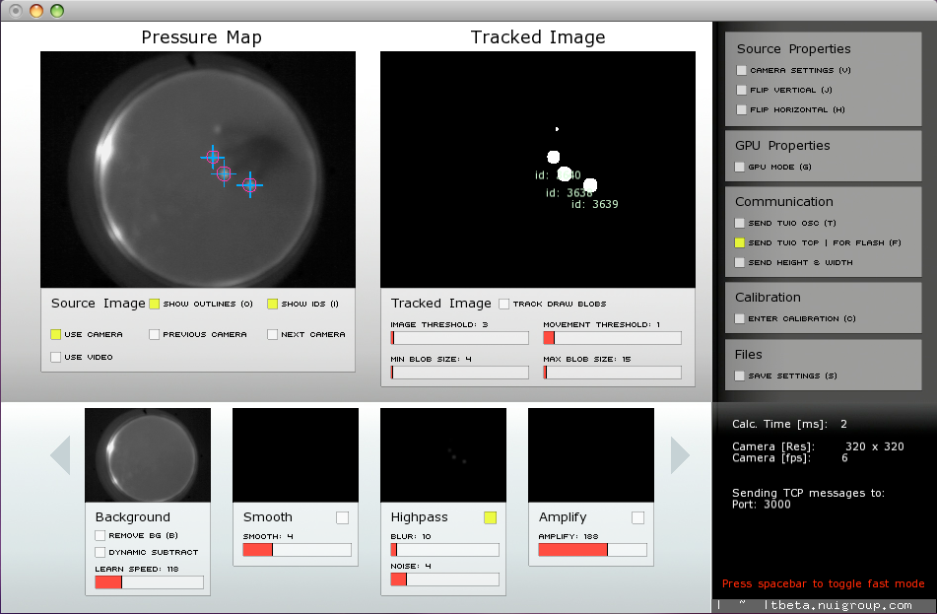This screenshot has height=614, width=937.
Task: Disable the Show IDs option
Action: (x=273, y=305)
